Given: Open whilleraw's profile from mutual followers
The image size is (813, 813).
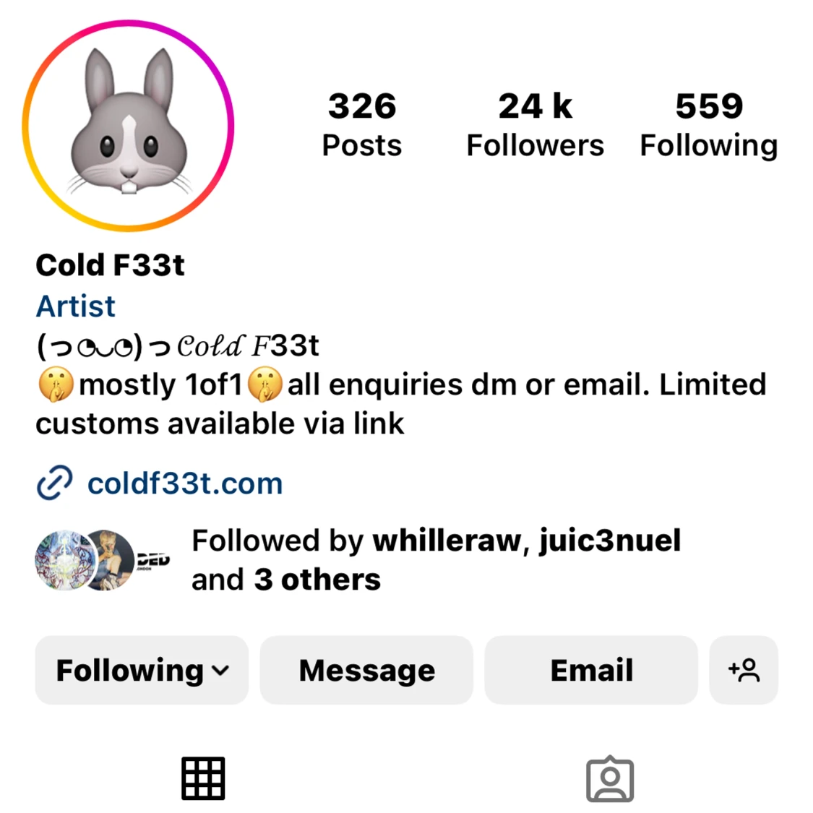Looking at the screenshot, I should tap(447, 541).
